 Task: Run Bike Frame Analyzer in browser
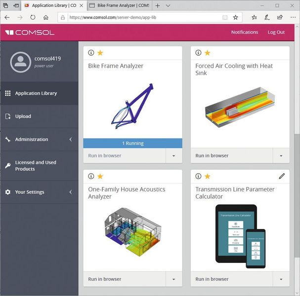(125, 155)
